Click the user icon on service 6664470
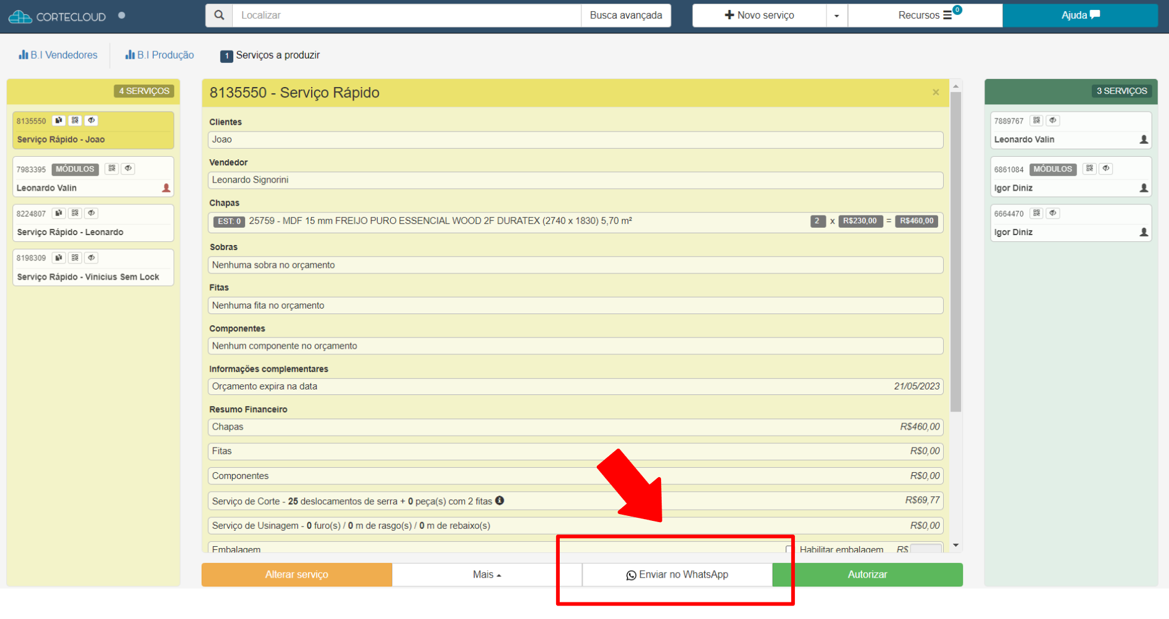 click(x=1144, y=232)
